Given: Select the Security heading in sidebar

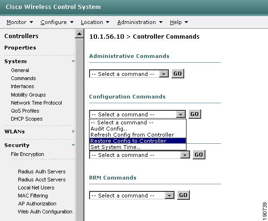Looking at the screenshot, I should pos(17,145).
